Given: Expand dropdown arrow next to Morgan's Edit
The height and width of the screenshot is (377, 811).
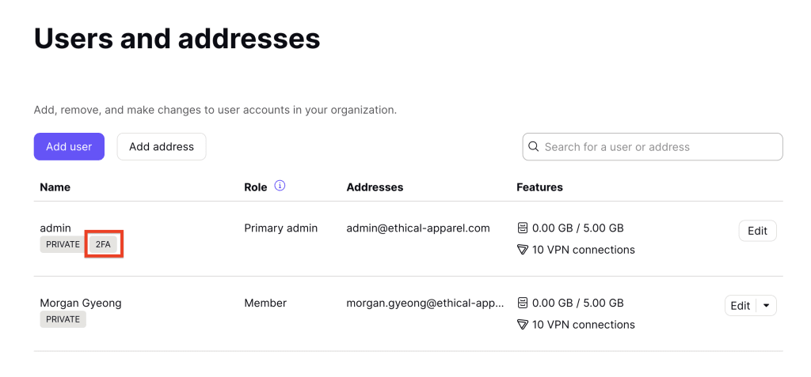Looking at the screenshot, I should (767, 306).
